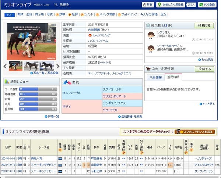This screenshot has height=178, width=221.
Task: Open the フォトパドック tab
Action: 128,14
